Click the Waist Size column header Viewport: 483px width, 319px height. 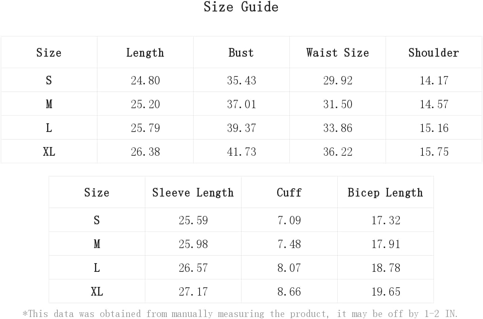[337, 53]
